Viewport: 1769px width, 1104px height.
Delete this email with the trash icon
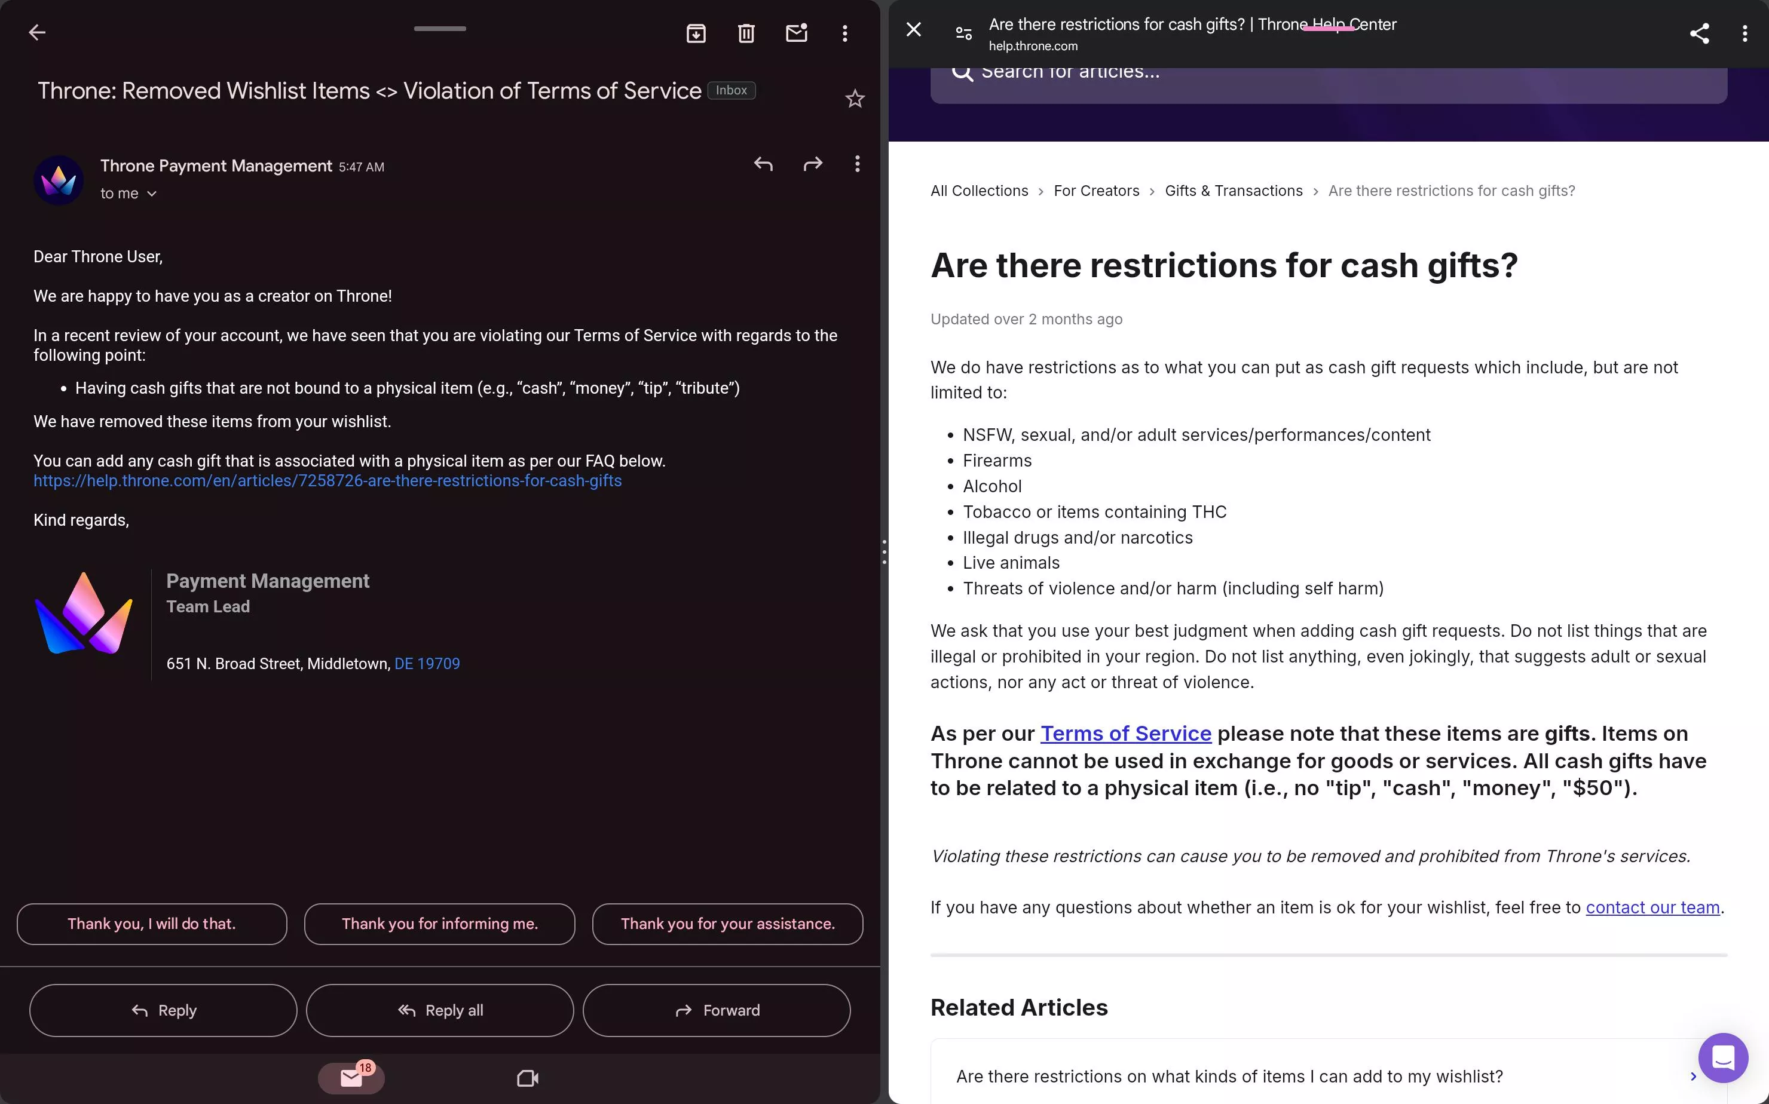click(x=745, y=33)
